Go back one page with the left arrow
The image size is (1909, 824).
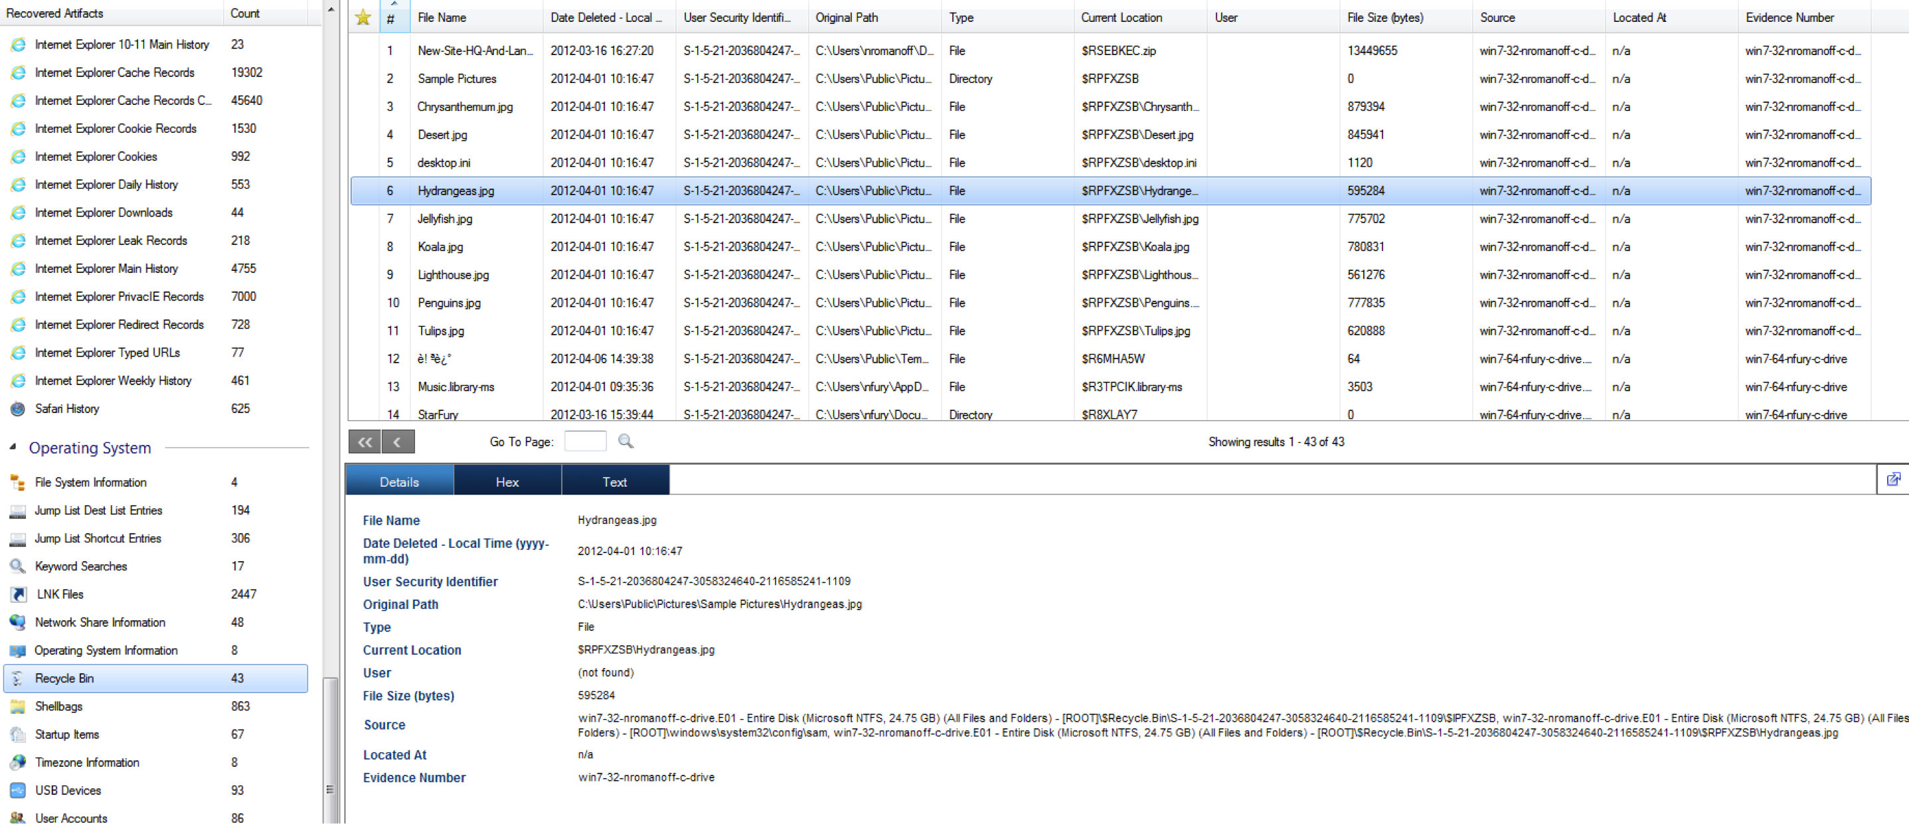pyautogui.click(x=398, y=441)
